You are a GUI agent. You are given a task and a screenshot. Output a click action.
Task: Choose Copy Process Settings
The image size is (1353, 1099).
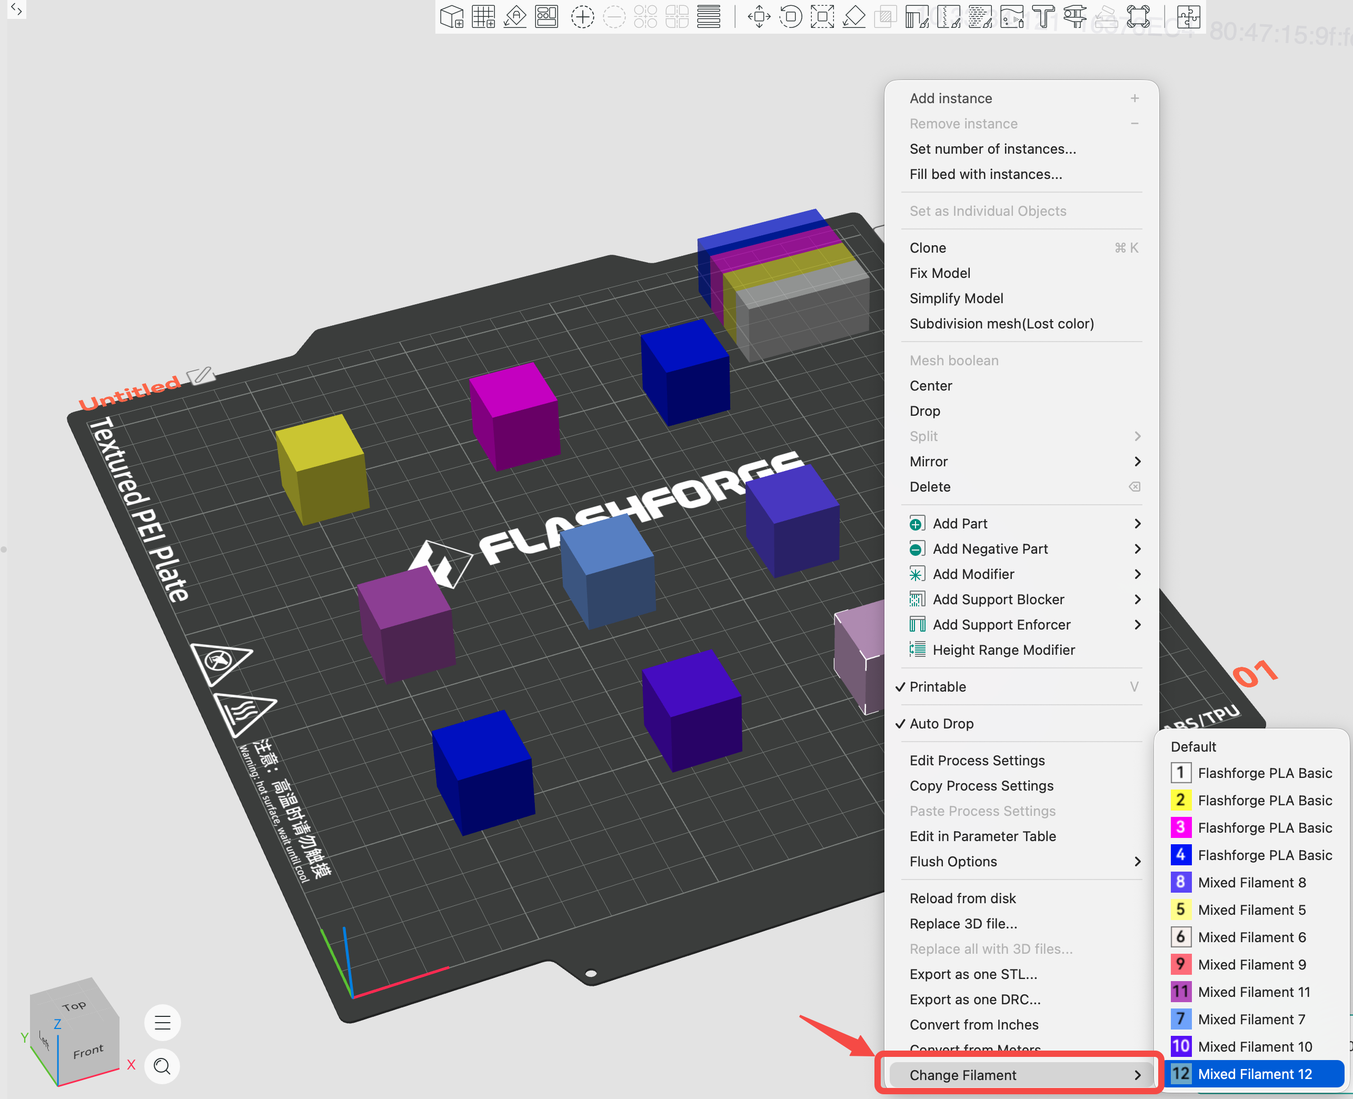click(x=1021, y=786)
